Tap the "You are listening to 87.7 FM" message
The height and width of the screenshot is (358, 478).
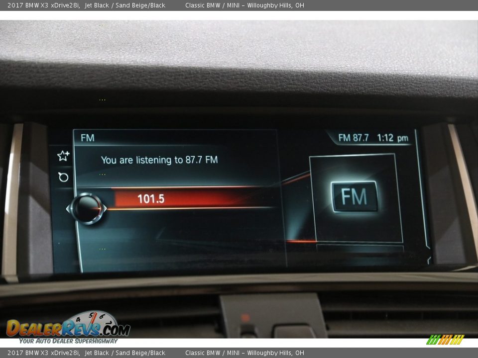159,160
